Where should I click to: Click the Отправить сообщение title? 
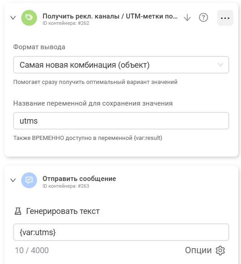click(x=79, y=179)
